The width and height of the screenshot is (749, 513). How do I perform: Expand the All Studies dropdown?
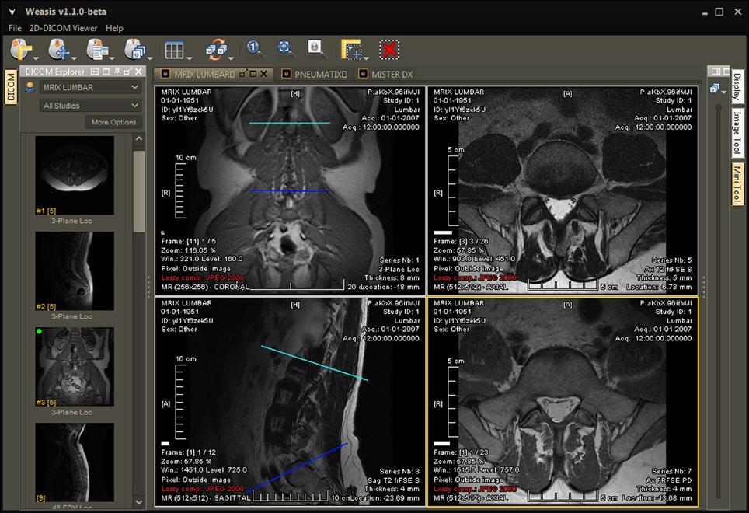coord(90,106)
